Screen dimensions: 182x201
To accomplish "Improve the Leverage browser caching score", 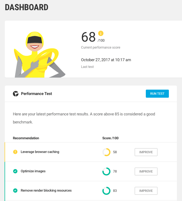I will (146, 152).
